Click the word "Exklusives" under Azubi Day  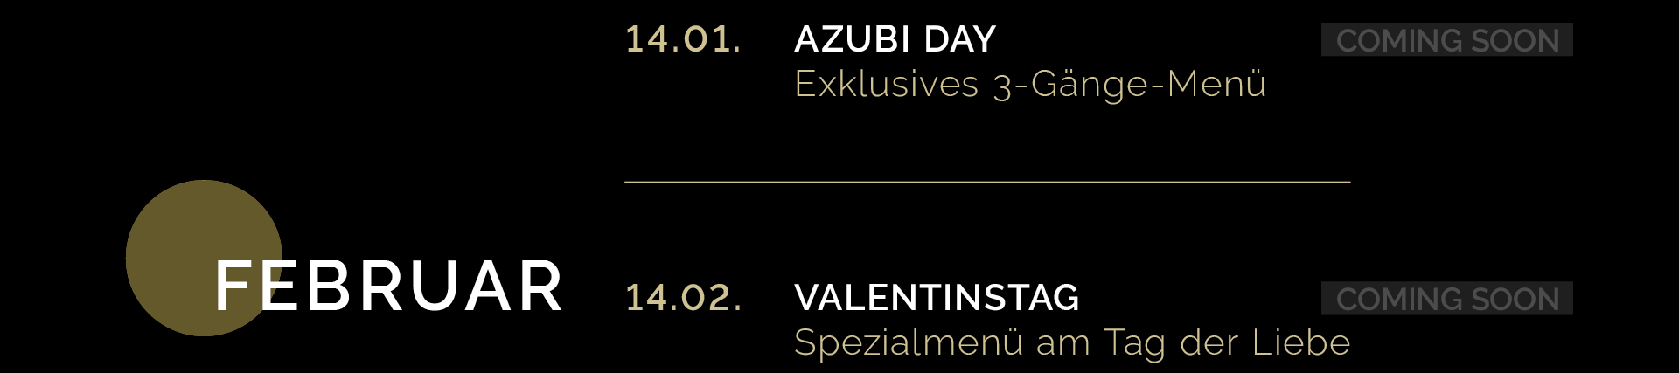(886, 84)
